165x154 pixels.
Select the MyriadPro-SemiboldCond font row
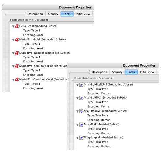click(x=43, y=79)
